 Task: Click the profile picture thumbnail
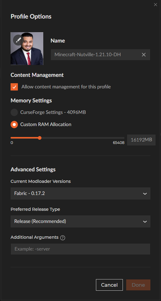click(27, 49)
